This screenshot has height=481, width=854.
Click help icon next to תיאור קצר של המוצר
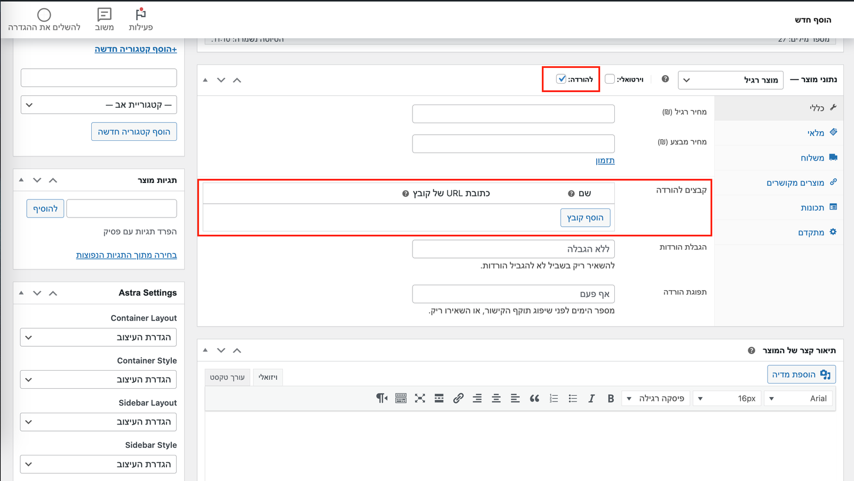point(752,350)
